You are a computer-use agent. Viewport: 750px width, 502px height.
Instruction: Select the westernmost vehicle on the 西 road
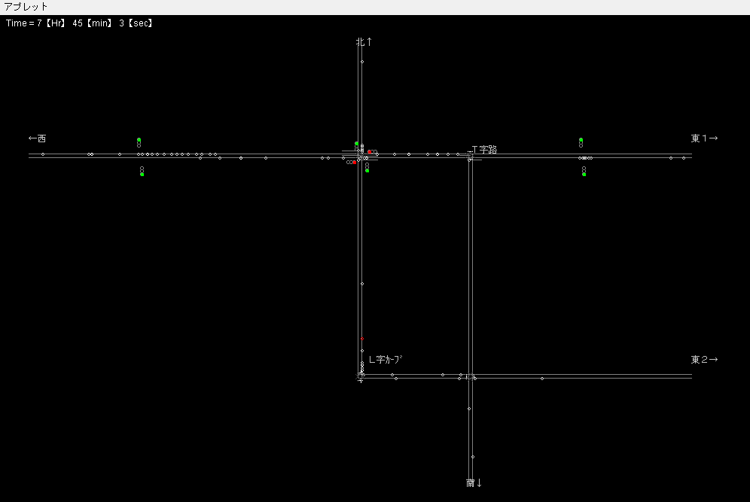pos(43,154)
